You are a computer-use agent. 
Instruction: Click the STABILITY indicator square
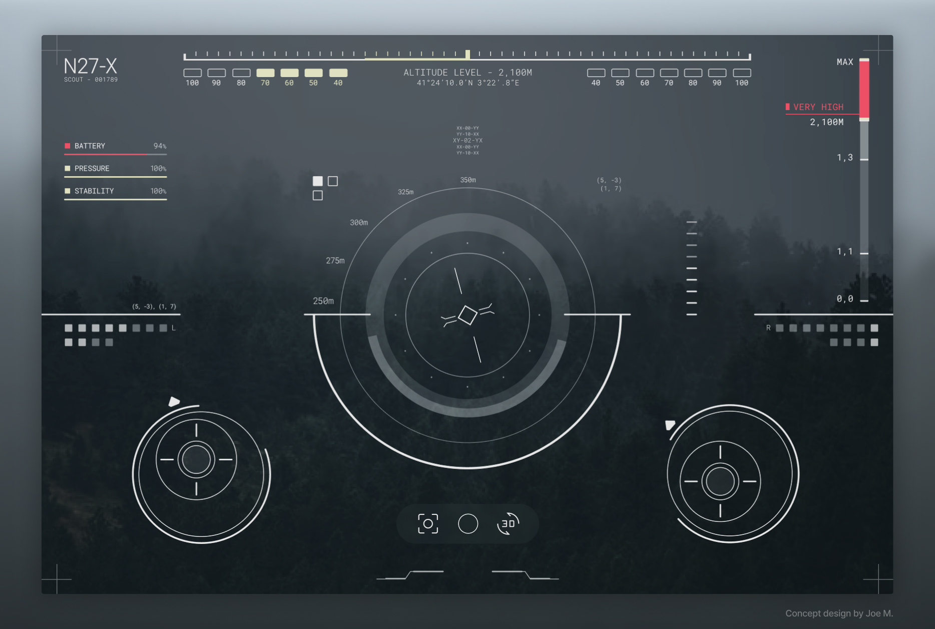(x=68, y=191)
